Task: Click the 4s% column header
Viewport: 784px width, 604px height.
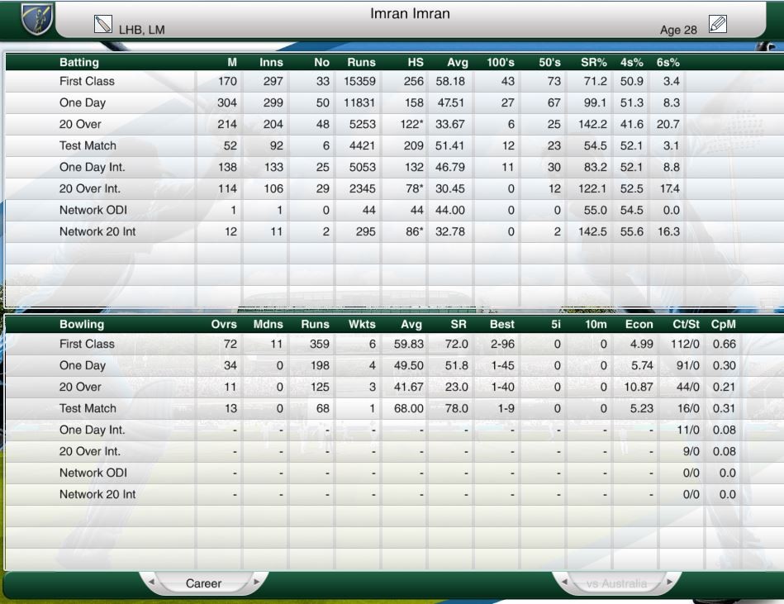Action: (631, 63)
